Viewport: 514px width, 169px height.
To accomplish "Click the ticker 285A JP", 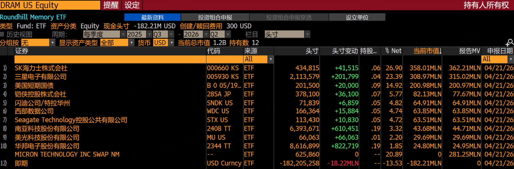I will 219,94.
